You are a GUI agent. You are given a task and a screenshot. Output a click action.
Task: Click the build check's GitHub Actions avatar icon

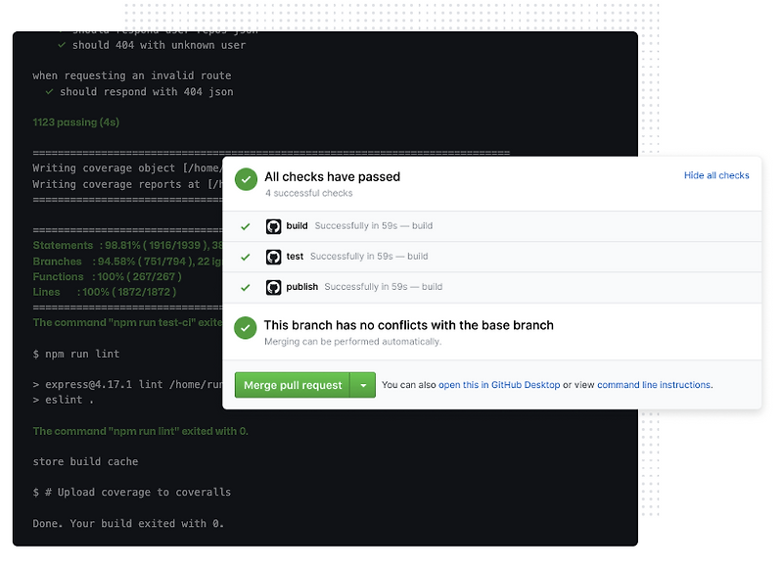(x=271, y=226)
